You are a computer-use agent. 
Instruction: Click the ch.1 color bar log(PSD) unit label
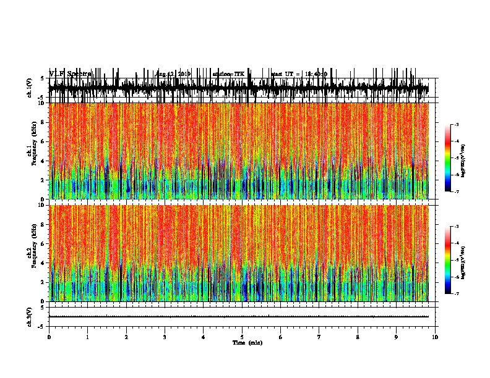click(463, 161)
